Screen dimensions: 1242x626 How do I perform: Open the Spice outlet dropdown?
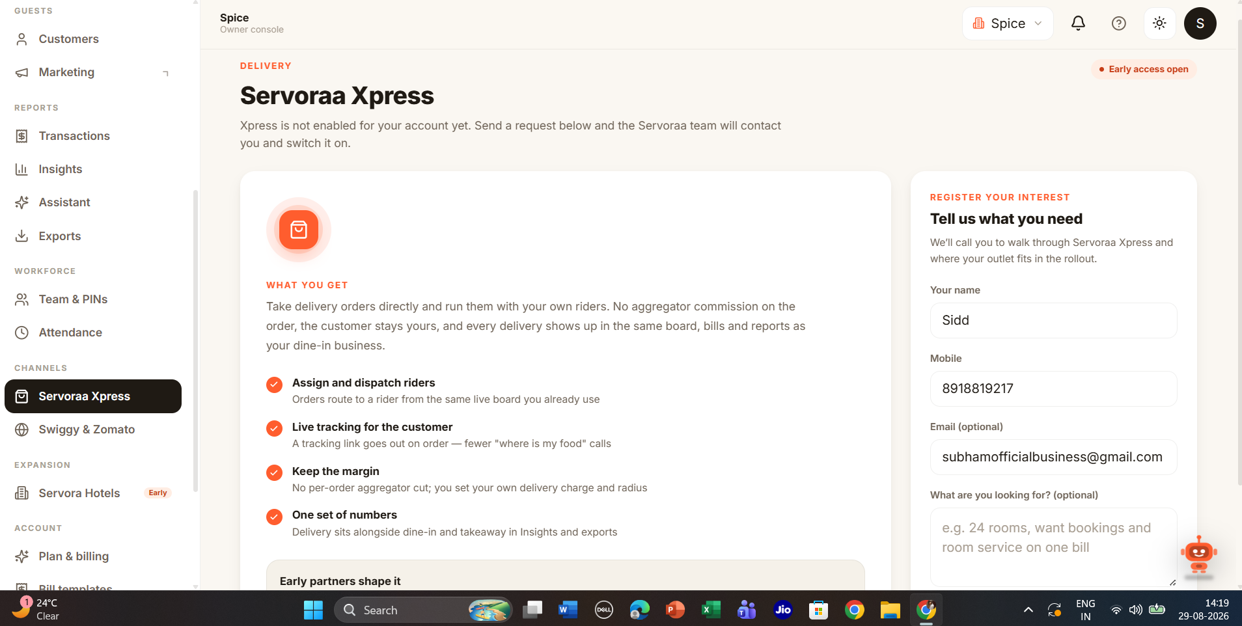point(1008,23)
